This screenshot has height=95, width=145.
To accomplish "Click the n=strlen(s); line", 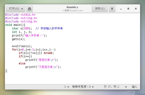I will point(22,46).
